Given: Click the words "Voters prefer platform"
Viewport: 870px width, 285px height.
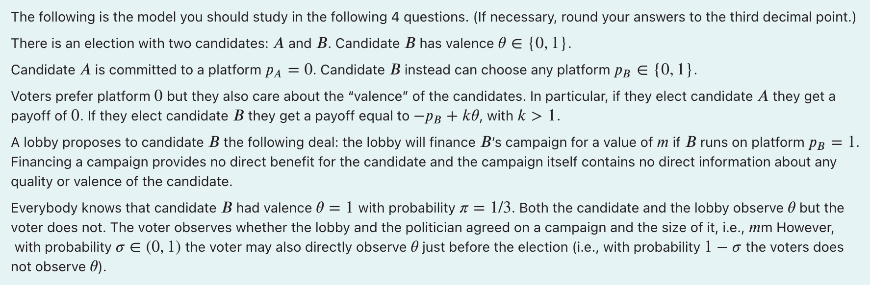Looking at the screenshot, I should (80, 96).
